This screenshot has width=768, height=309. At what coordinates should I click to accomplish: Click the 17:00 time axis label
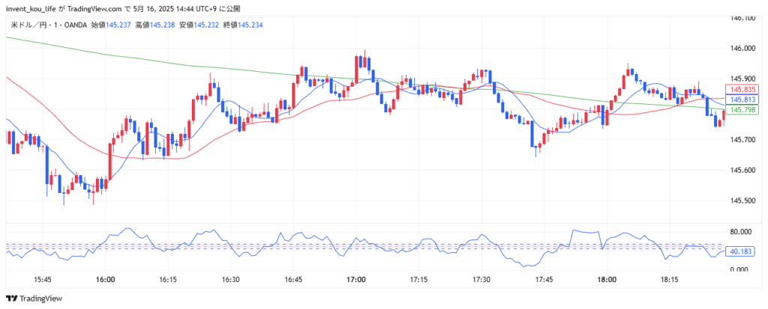click(356, 280)
